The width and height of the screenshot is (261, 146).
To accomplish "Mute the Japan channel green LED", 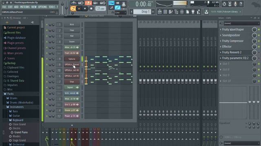I will click(46, 88).
